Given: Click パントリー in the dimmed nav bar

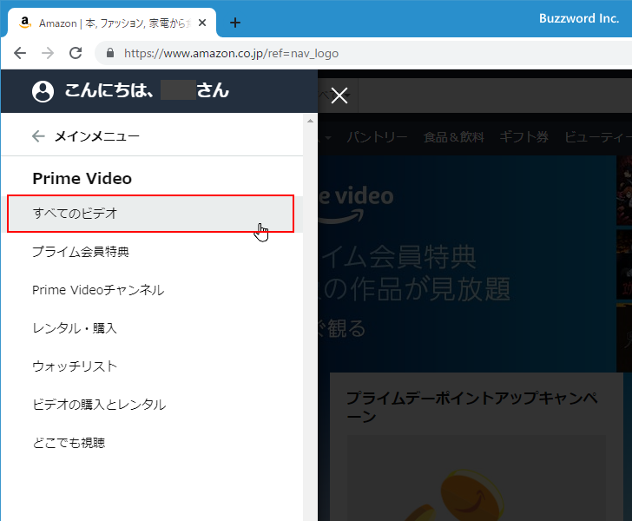Looking at the screenshot, I should (377, 137).
